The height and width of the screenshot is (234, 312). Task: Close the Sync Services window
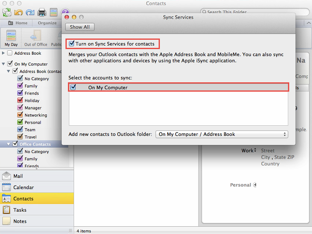click(x=67, y=17)
